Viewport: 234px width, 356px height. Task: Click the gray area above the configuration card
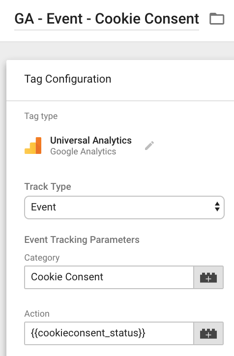(x=117, y=51)
